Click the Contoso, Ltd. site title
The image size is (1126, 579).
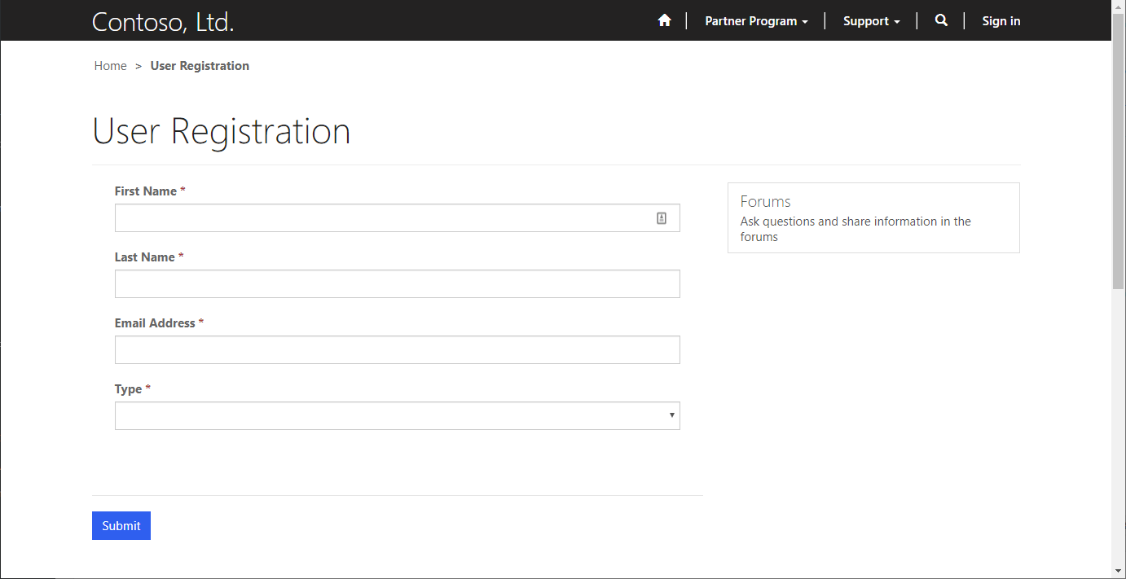[163, 22]
